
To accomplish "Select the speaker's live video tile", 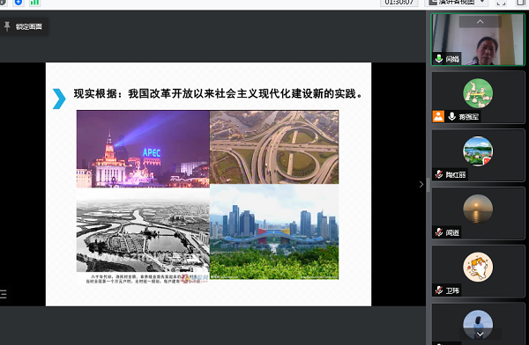I will pyautogui.click(x=478, y=40).
